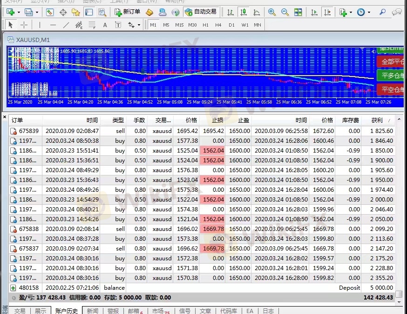Draw a horizontal line tool
The width and height of the screenshot is (407, 314).
coord(53,25)
